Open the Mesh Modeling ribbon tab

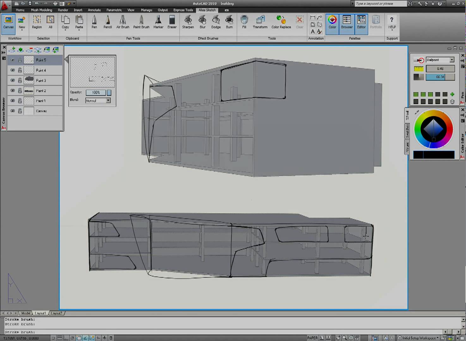tap(41, 10)
